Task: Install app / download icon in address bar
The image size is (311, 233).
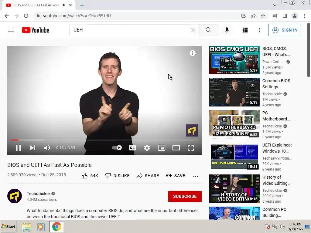Action: pos(243,16)
